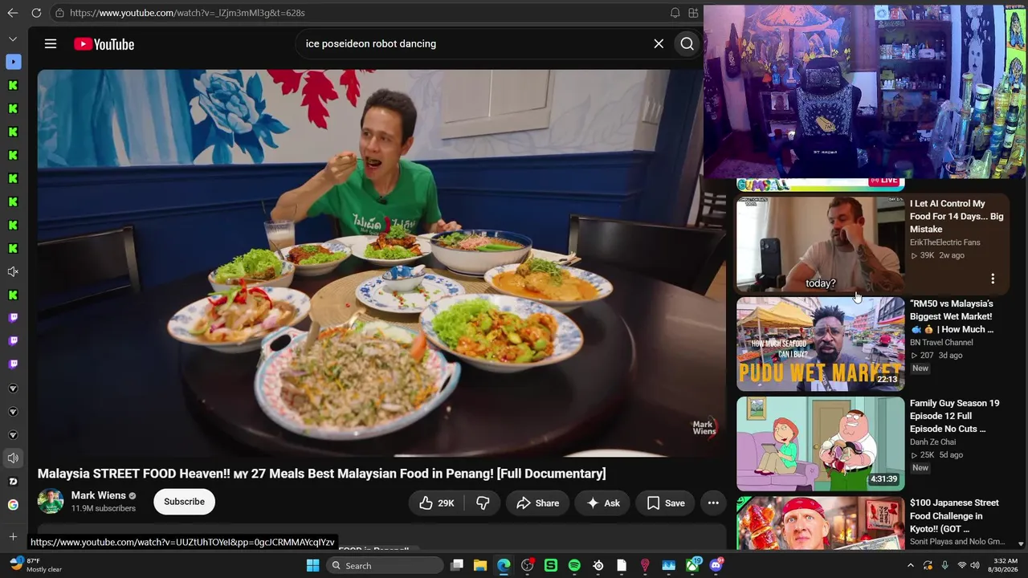Screen dimensions: 1028x578
Task: Click the Mark Wiens food video player
Action: [x=381, y=263]
